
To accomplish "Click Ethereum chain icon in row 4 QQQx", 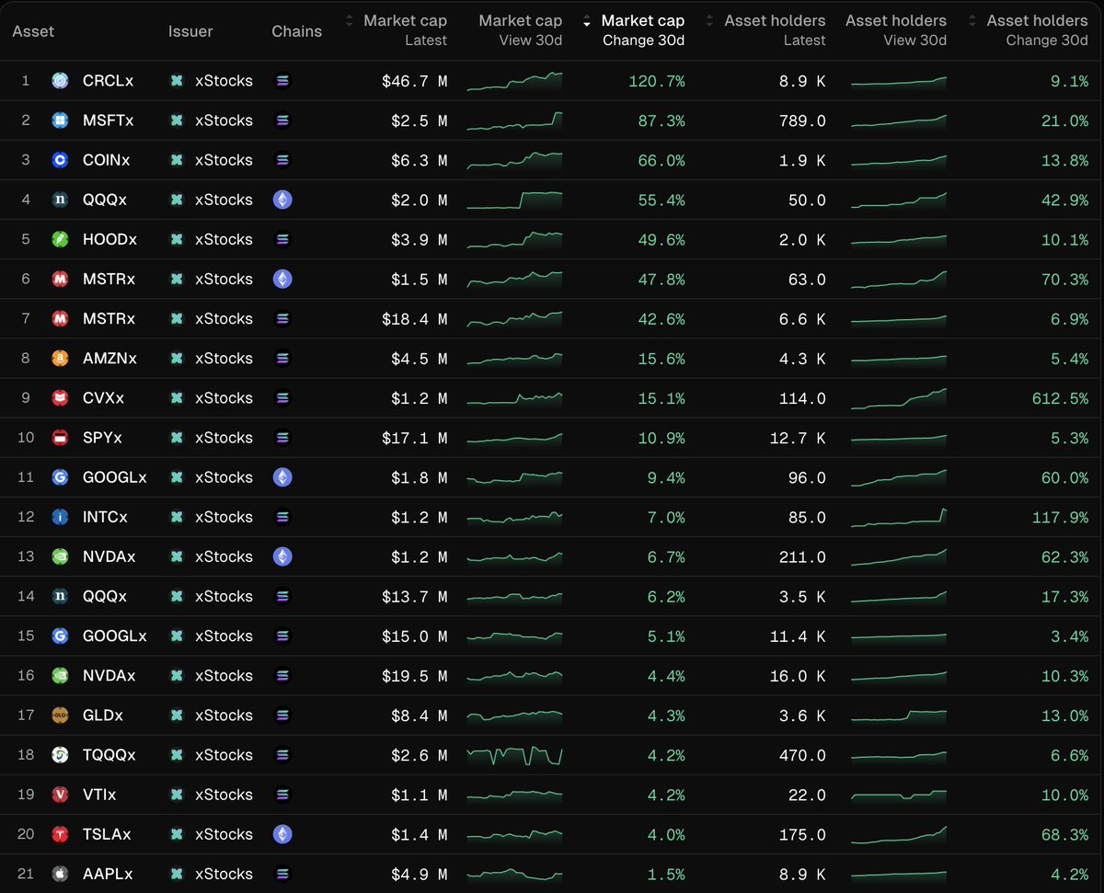I will pos(282,200).
